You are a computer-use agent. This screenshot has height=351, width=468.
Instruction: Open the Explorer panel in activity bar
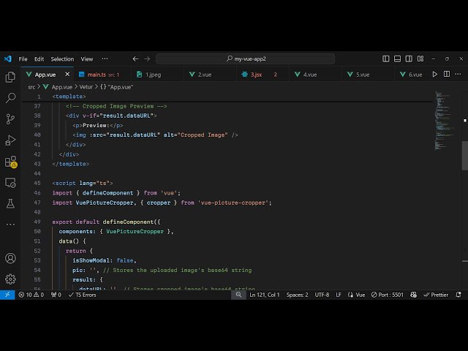pyautogui.click(x=10, y=77)
